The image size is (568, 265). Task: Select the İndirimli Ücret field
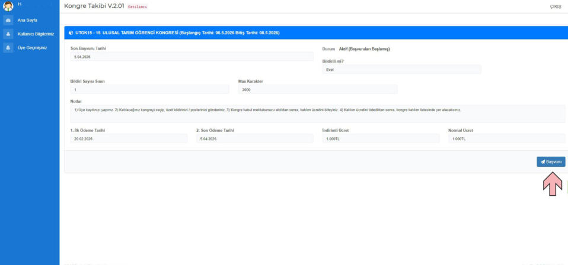click(x=381, y=138)
